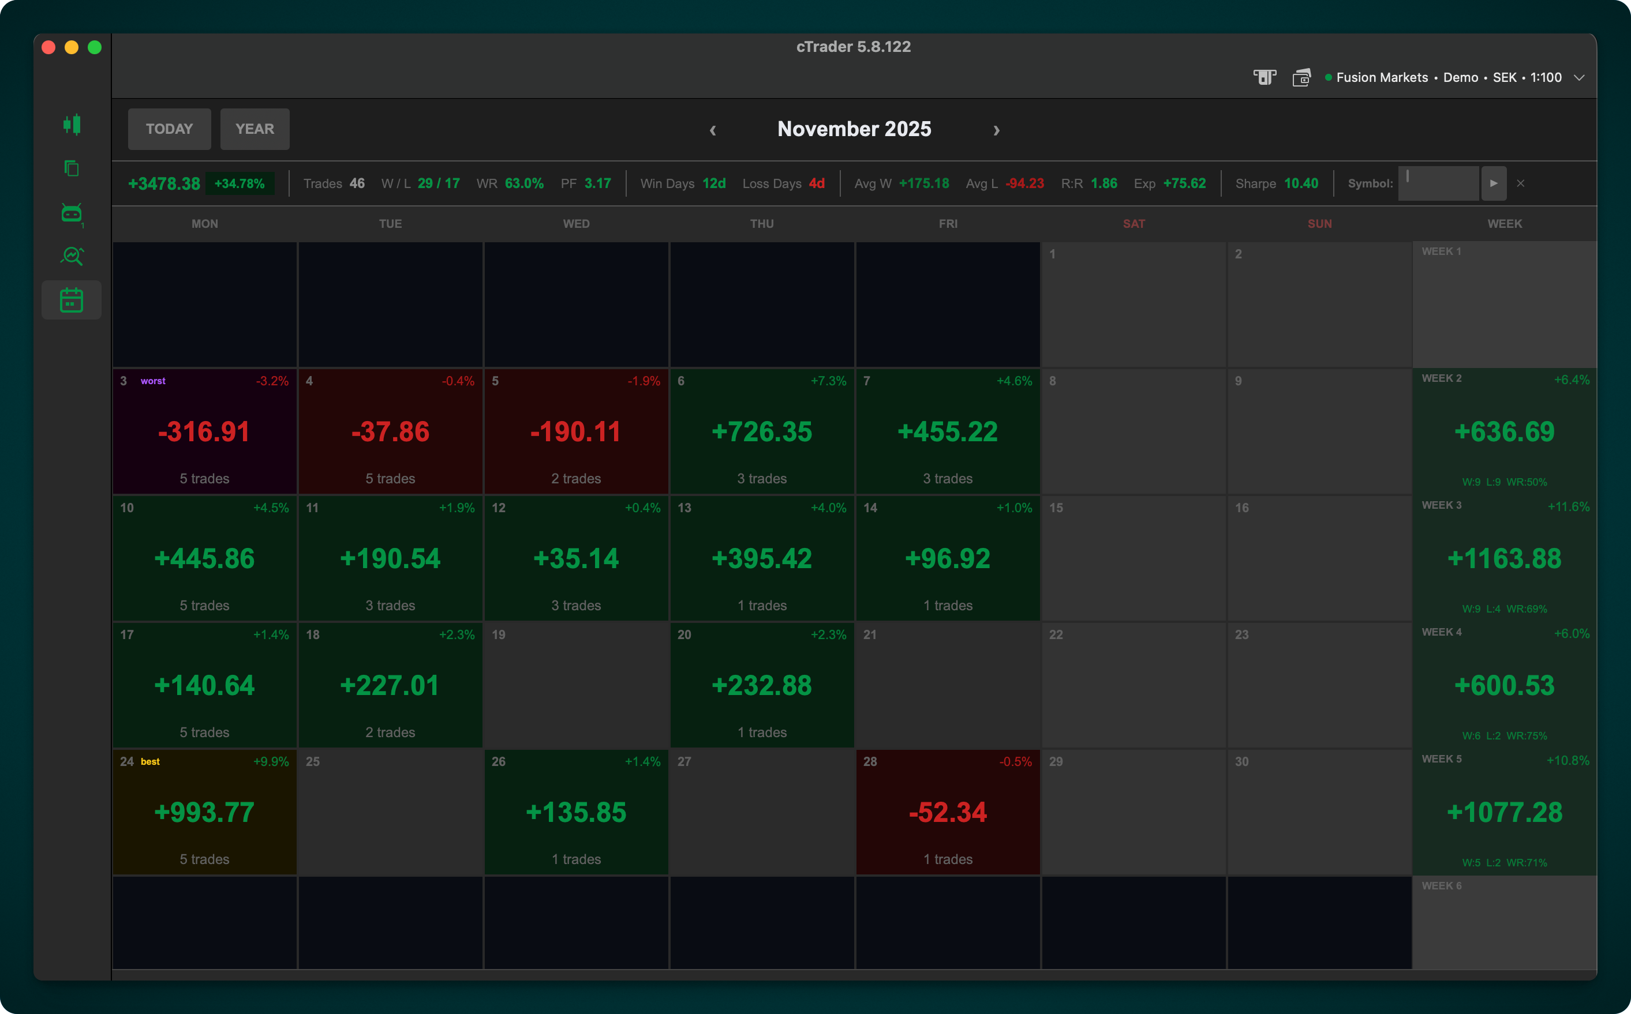
Task: Switch to the TODAY view
Action: click(x=169, y=129)
